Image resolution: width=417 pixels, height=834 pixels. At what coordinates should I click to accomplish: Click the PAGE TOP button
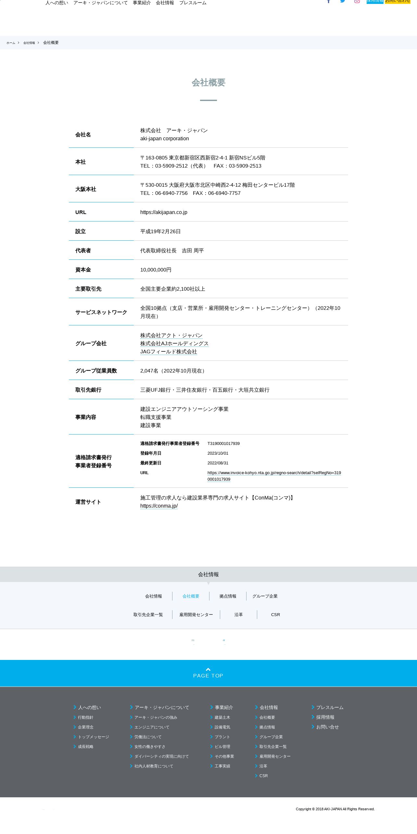[208, 673]
